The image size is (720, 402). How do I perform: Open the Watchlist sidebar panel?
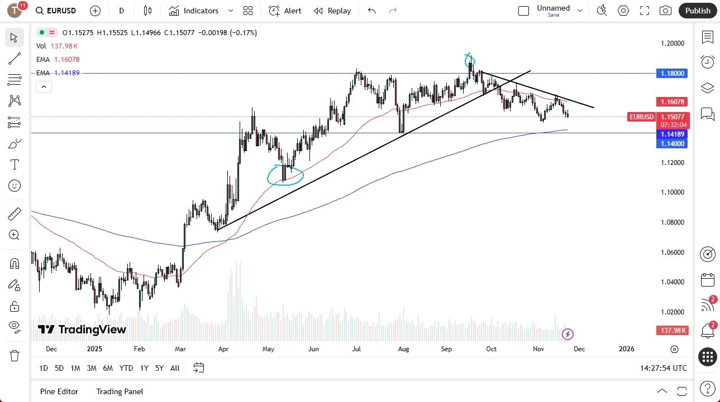click(x=707, y=37)
